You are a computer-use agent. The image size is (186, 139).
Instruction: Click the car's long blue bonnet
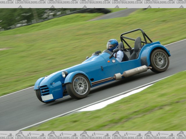tap(84, 65)
